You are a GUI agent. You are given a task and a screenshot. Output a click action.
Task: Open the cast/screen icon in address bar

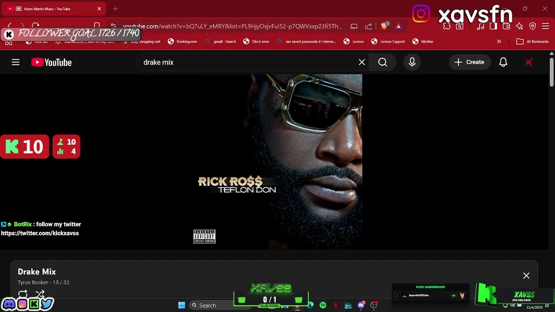click(x=354, y=26)
